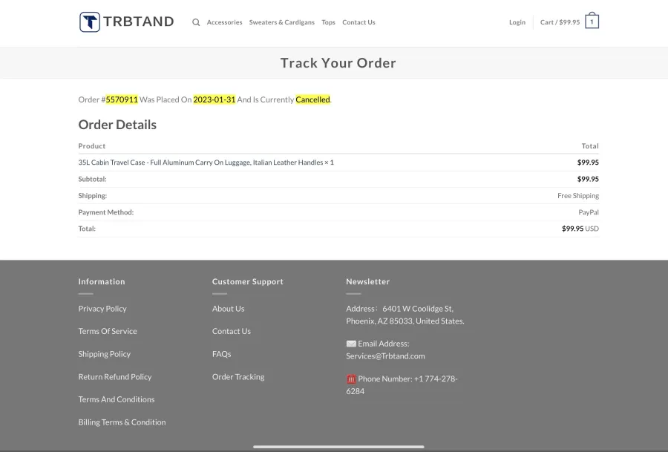The width and height of the screenshot is (668, 452).
Task: Open Sweaters & Cardigans menu
Action: click(281, 22)
